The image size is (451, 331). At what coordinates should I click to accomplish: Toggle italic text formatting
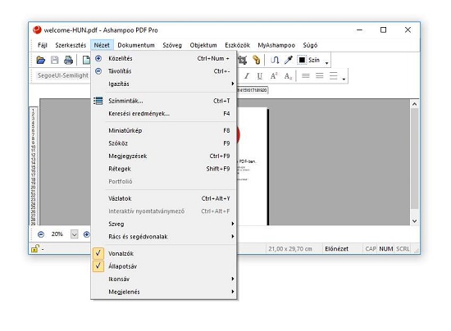click(247, 76)
